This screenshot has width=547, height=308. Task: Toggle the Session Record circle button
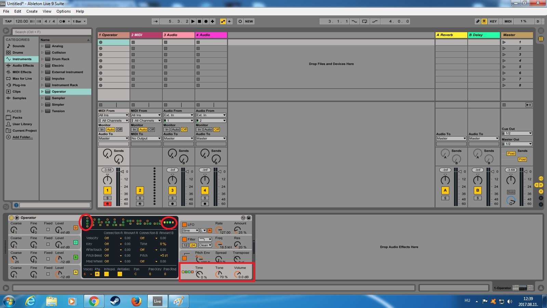click(240, 21)
